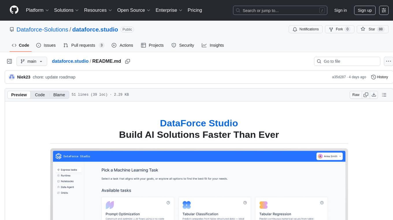This screenshot has width=393, height=220.
Task: Click the DataForce Studio heading link
Action: tap(199, 123)
